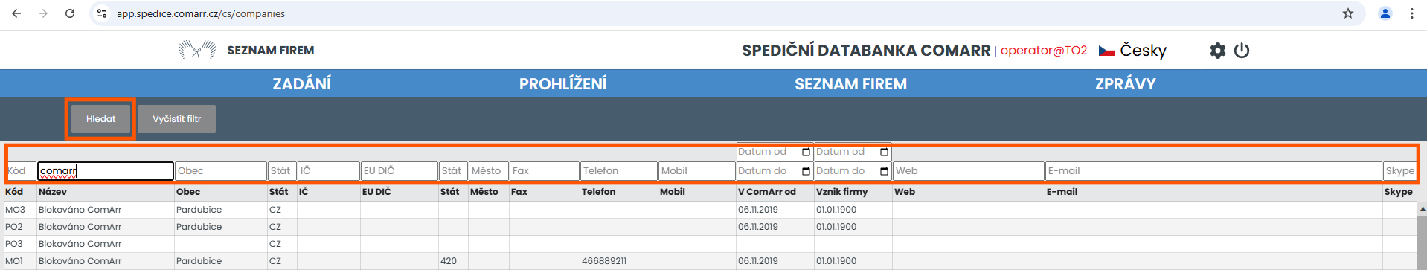1427x270 pixels.
Task: Sort by Vznik firmy column header
Action: pyautogui.click(x=841, y=192)
